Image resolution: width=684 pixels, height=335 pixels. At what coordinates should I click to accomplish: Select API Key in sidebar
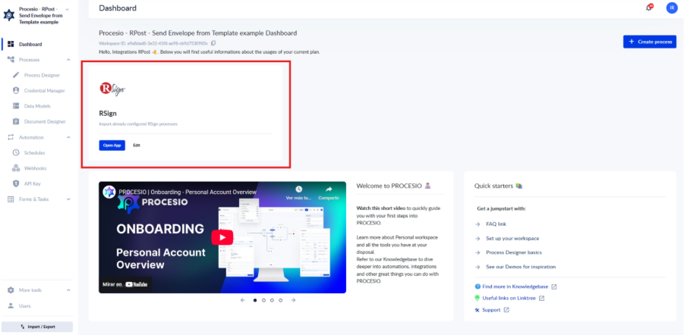[33, 183]
